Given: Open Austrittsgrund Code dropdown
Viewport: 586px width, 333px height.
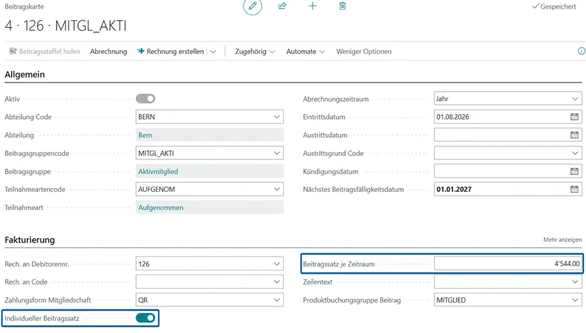Looking at the screenshot, I should (575, 153).
